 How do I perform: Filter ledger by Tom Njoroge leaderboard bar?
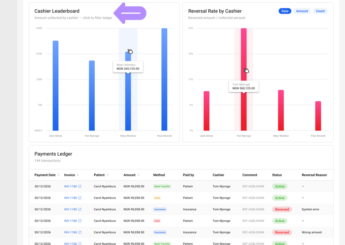click(x=92, y=96)
